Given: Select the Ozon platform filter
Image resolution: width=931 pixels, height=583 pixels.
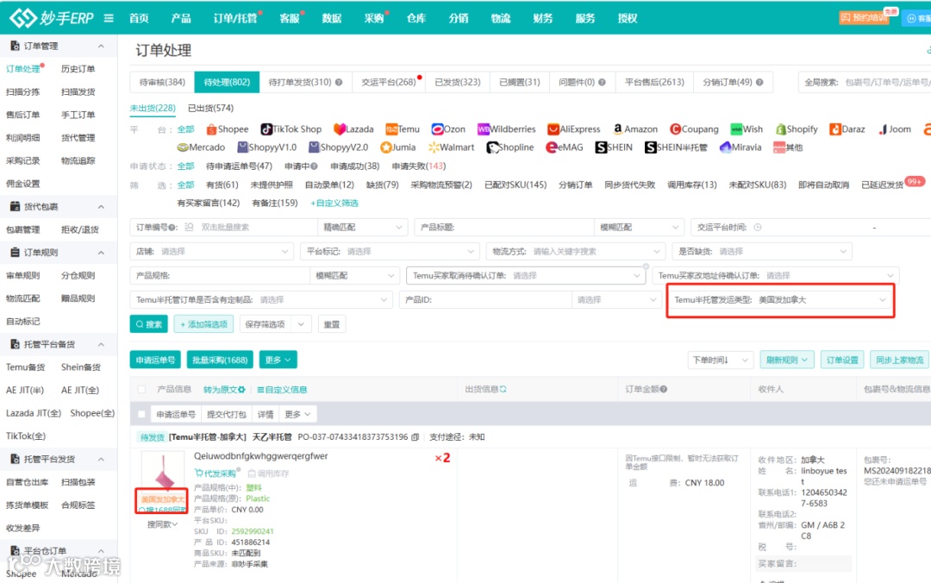Looking at the screenshot, I should coord(448,129).
